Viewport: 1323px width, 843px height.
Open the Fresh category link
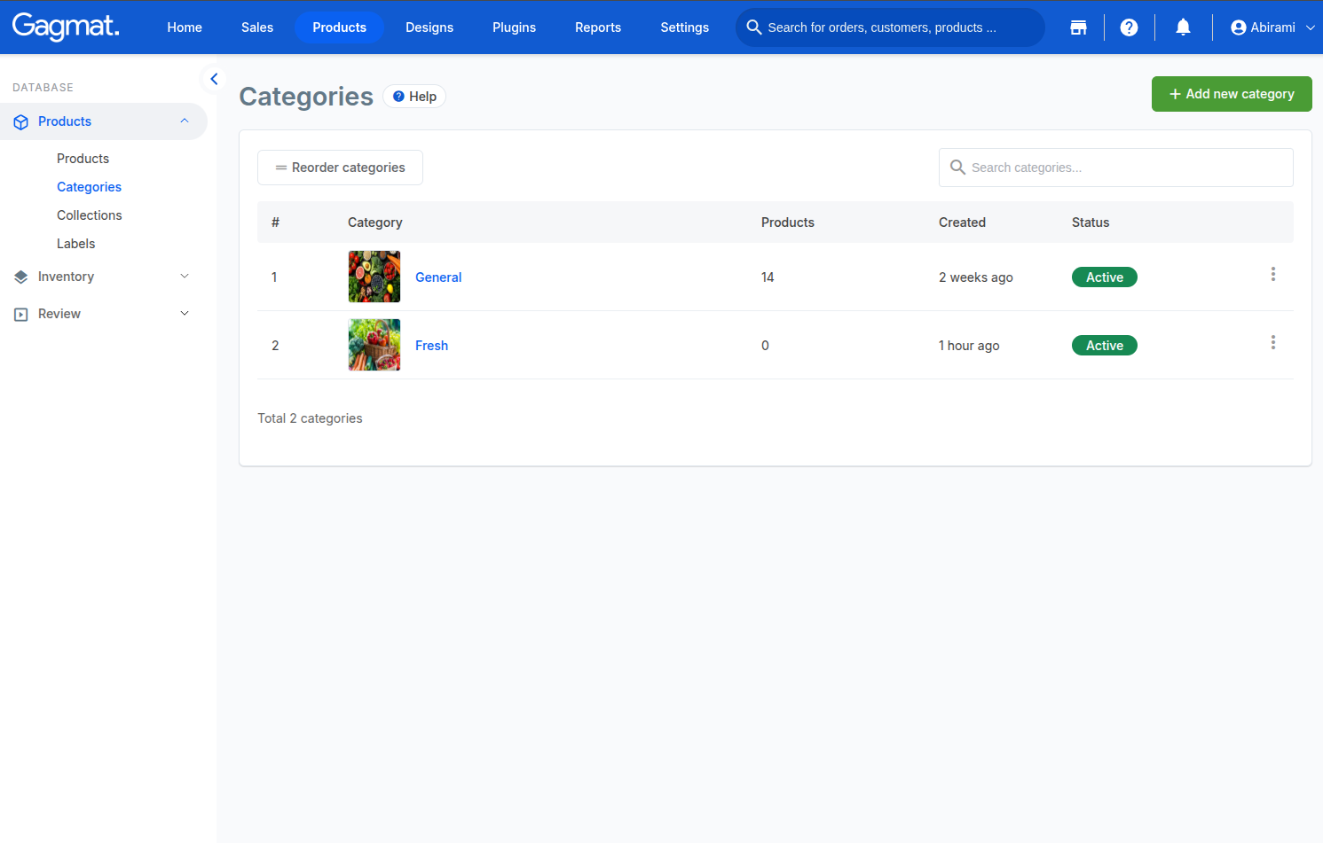[431, 346]
